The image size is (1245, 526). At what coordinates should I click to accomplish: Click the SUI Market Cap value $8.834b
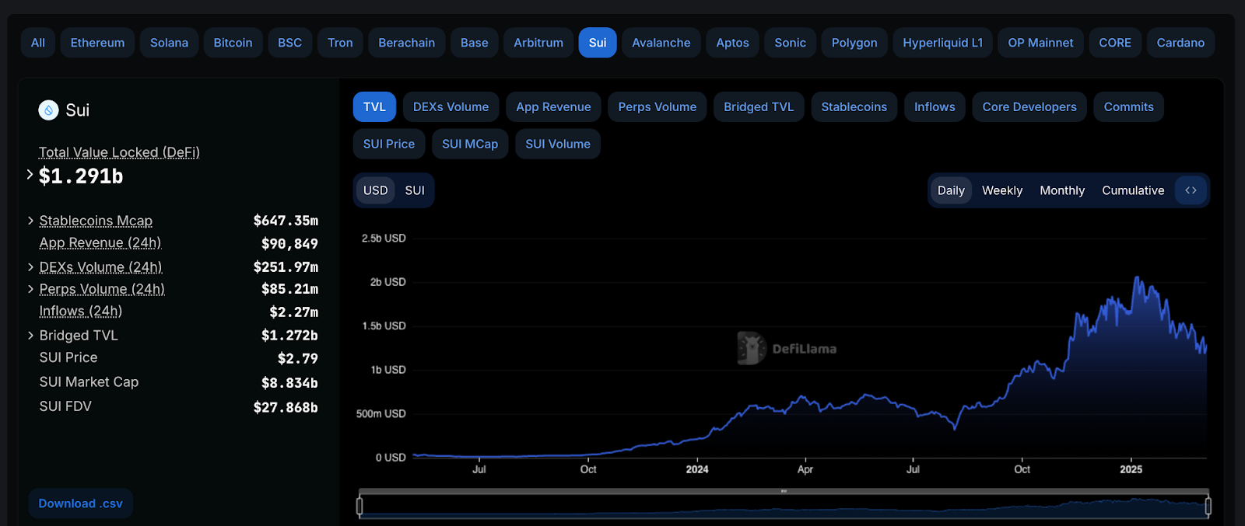tap(289, 382)
